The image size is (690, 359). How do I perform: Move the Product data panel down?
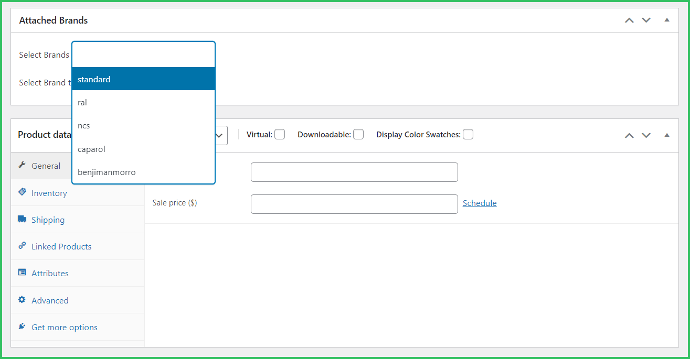click(646, 135)
